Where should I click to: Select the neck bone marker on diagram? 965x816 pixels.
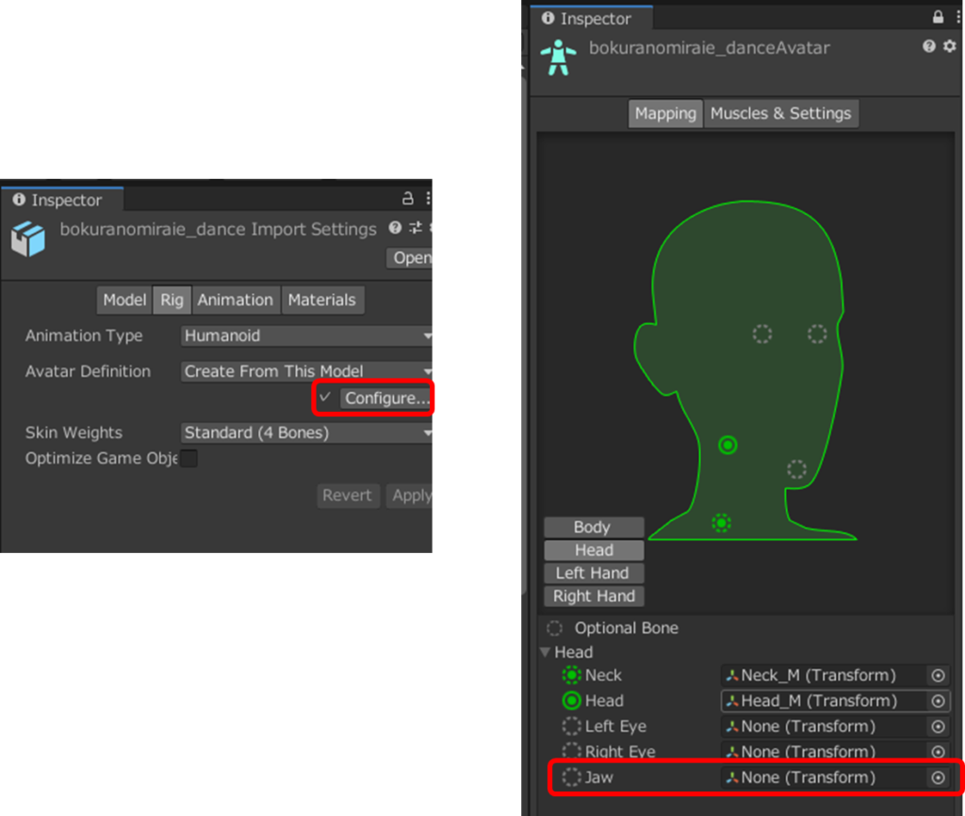tap(722, 522)
